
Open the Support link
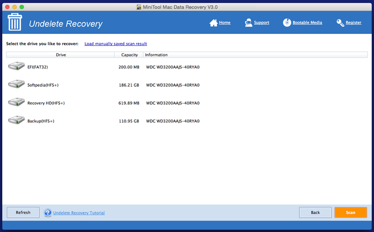(x=261, y=22)
